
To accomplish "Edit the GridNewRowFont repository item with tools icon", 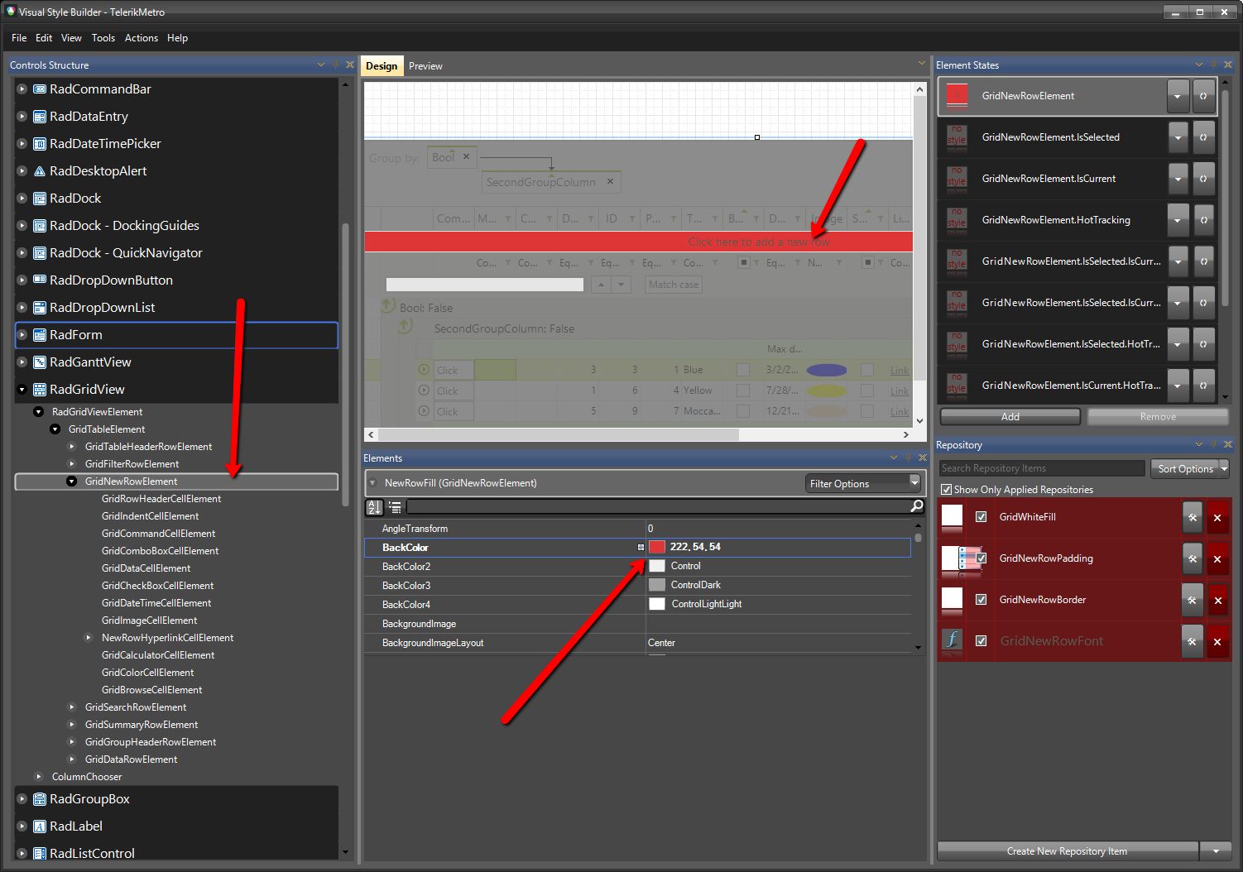I will tap(1193, 642).
